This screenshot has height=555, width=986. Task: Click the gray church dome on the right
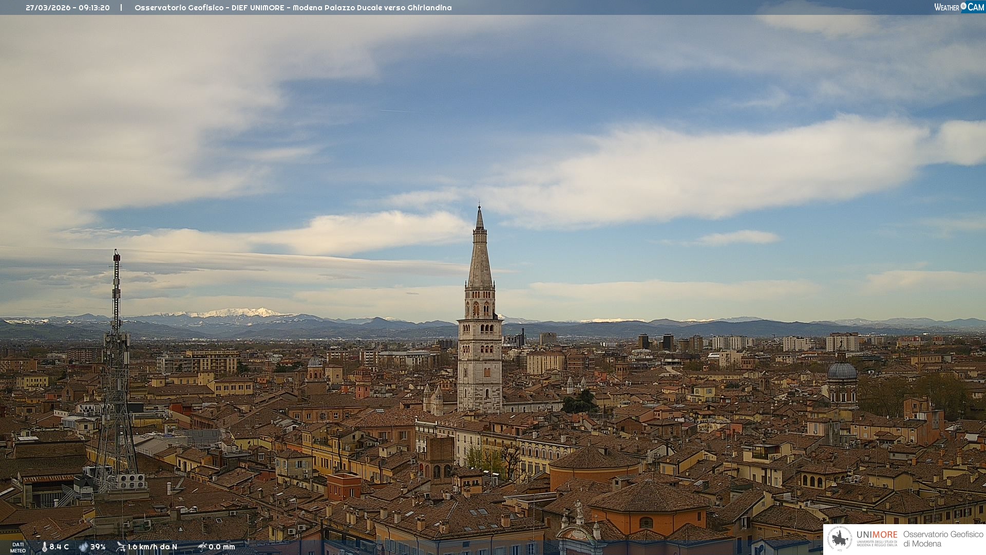click(842, 371)
